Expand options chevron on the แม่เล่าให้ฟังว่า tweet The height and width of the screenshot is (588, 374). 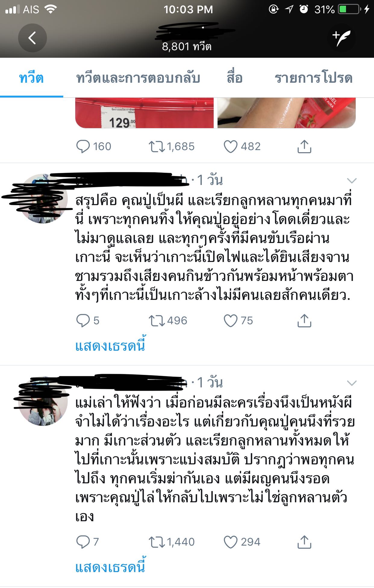[352, 383]
